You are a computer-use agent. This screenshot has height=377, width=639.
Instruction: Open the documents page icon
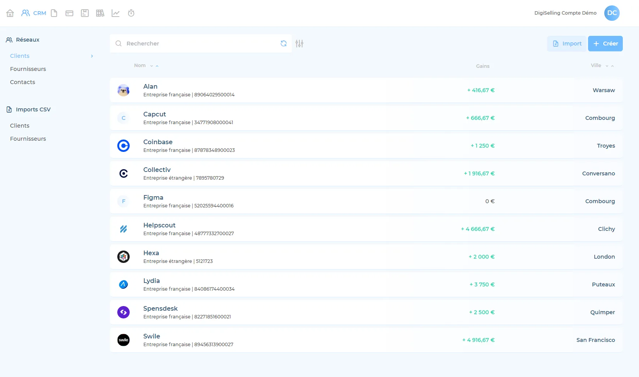point(54,13)
